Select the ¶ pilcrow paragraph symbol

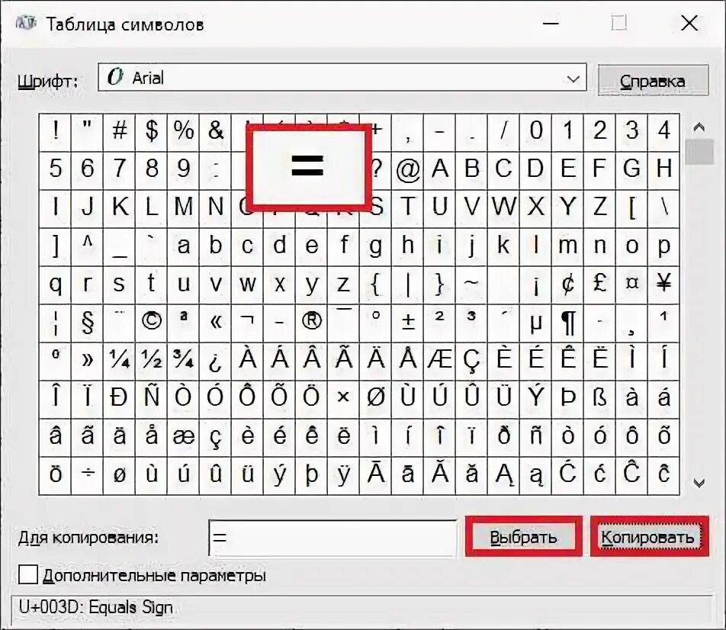[567, 323]
